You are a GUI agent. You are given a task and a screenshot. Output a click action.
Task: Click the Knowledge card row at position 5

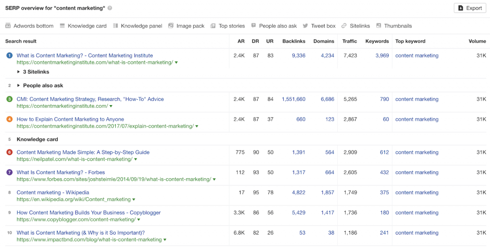(x=245, y=140)
